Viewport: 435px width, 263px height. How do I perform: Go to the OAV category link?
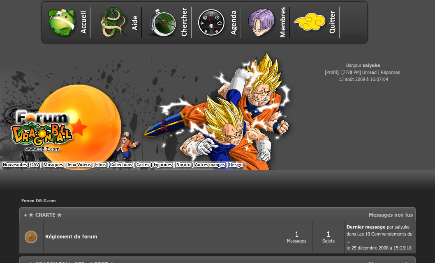point(35,165)
